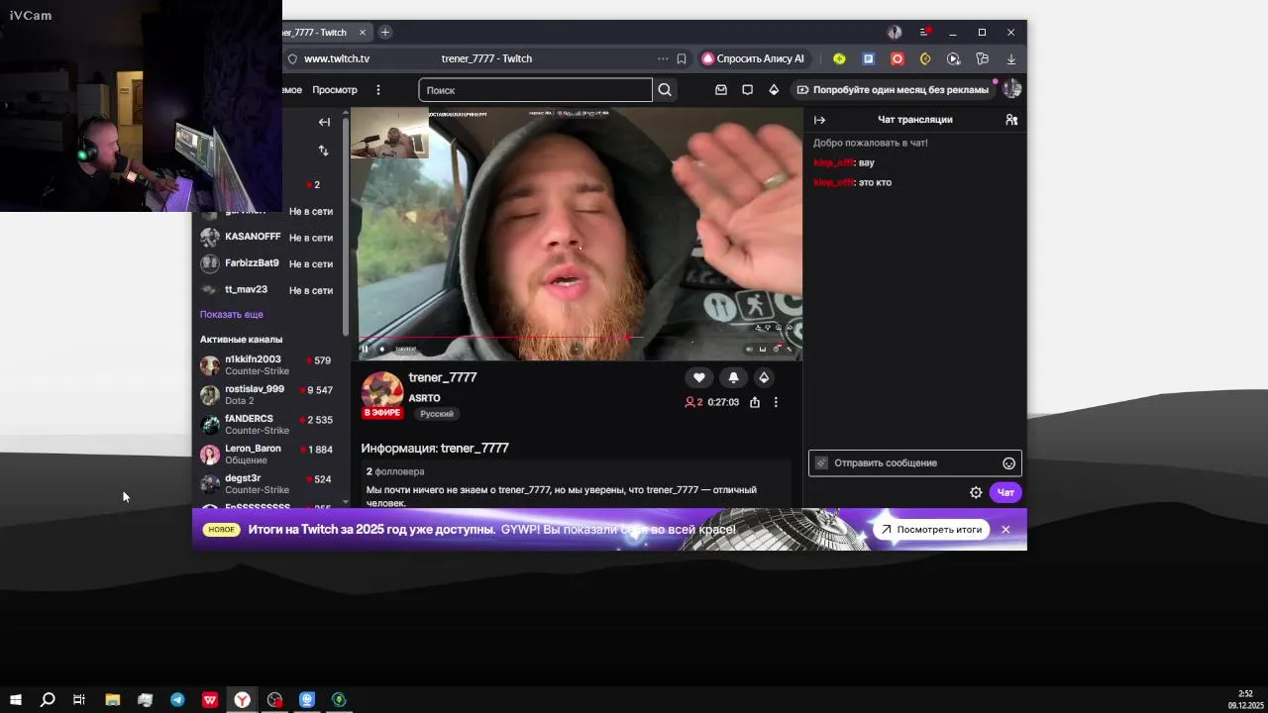Focus the Поиск search field
This screenshot has height=713, width=1268.
[x=535, y=90]
